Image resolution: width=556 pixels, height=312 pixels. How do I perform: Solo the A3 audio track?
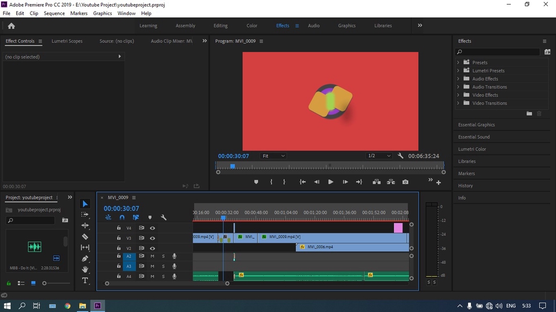click(x=163, y=266)
